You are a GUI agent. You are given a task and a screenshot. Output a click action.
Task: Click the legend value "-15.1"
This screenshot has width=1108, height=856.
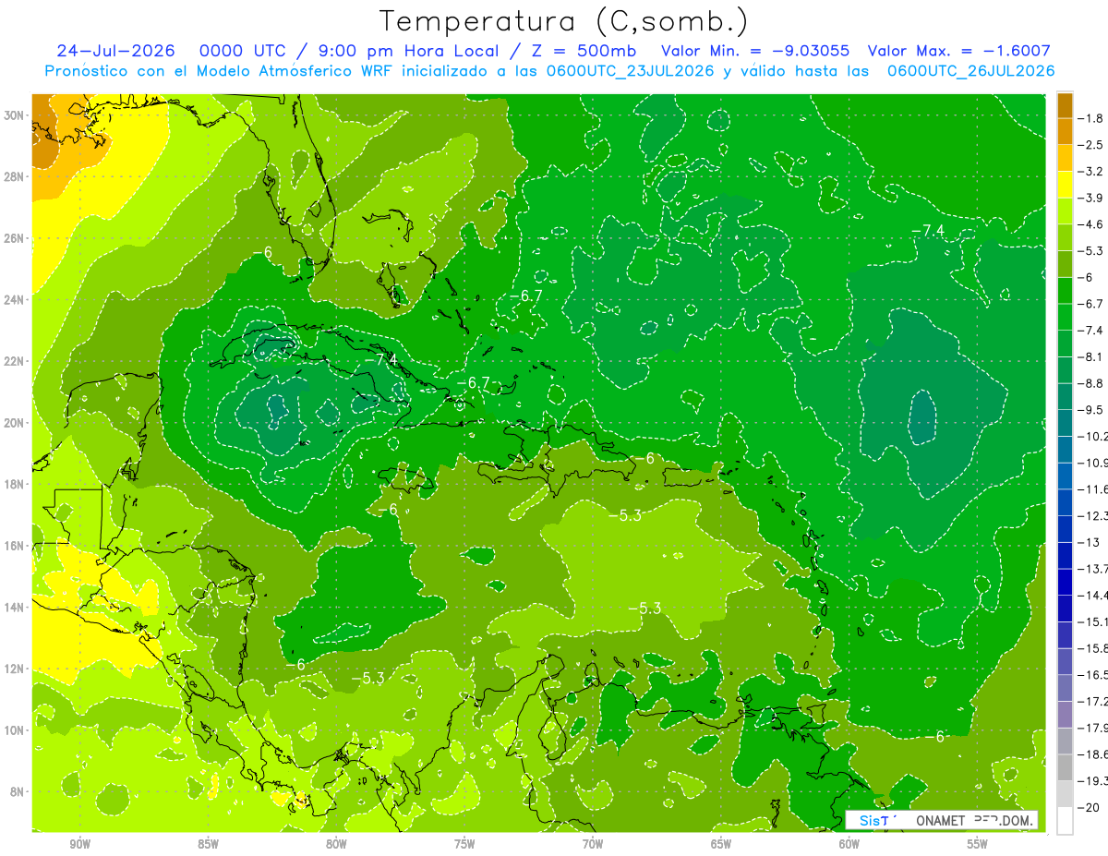point(1093,621)
